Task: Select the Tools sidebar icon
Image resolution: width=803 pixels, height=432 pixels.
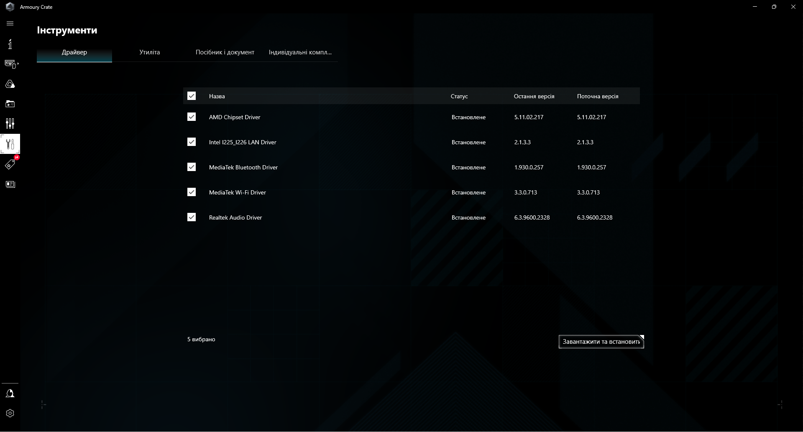Action: 10,144
